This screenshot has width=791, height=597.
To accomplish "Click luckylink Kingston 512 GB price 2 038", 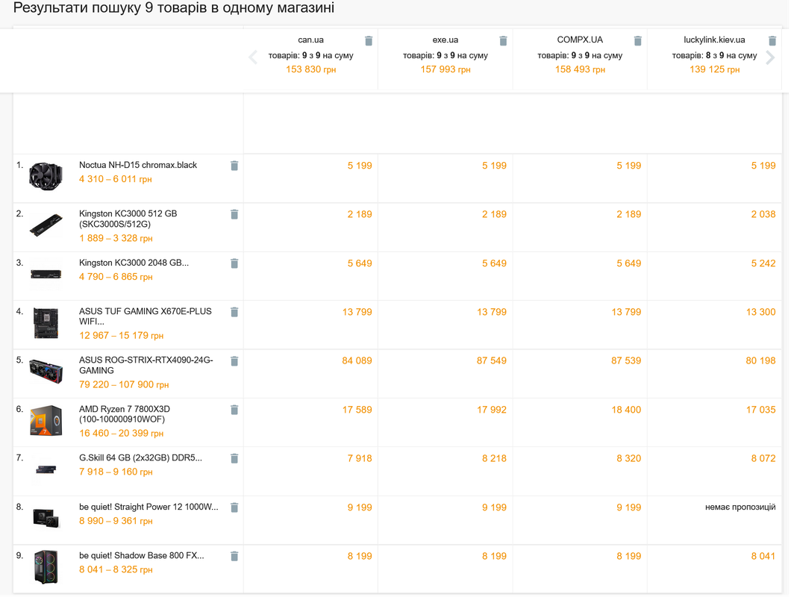I will (x=763, y=214).
